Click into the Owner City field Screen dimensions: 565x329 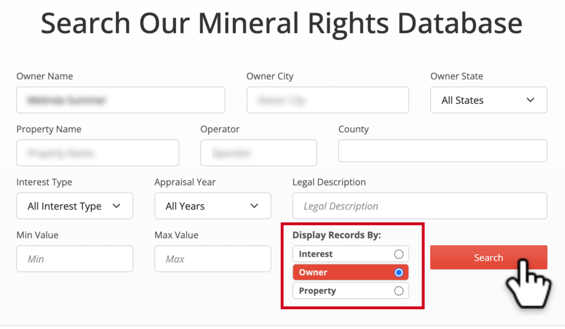tap(328, 100)
